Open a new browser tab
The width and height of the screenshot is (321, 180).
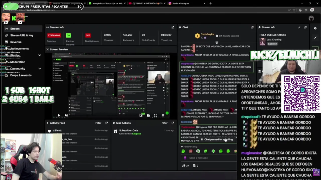pyautogui.click(x=210, y=3)
